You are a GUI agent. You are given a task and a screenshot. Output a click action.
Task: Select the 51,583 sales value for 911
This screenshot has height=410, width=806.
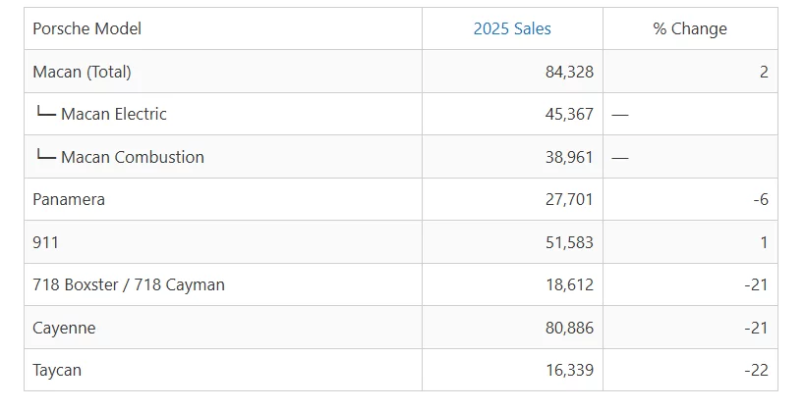pyautogui.click(x=569, y=242)
